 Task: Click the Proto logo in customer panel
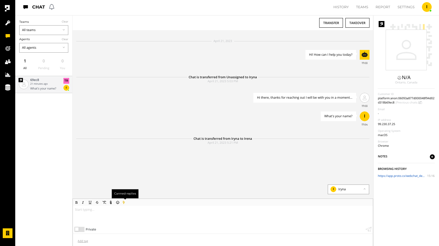click(x=381, y=24)
